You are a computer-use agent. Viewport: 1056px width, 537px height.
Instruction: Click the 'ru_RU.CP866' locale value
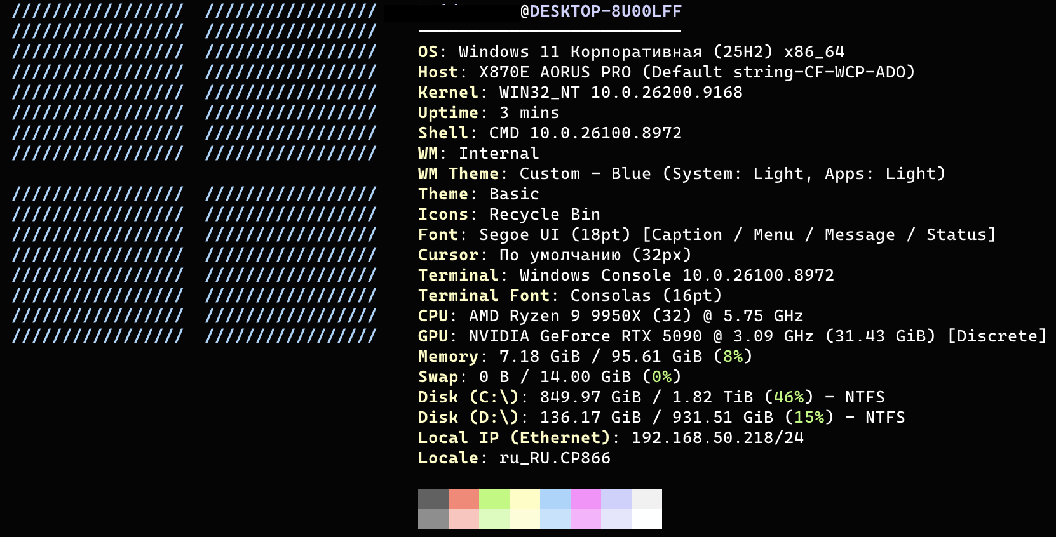tap(555, 458)
